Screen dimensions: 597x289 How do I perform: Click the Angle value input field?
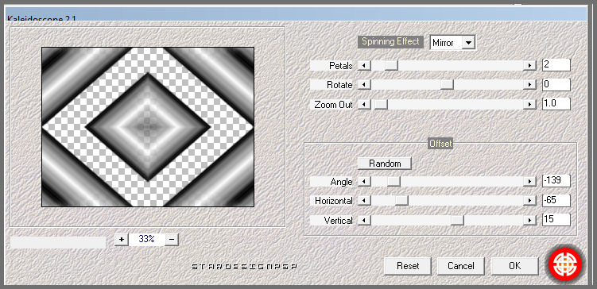coord(556,181)
